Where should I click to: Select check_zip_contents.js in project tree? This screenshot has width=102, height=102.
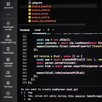pyautogui.click(x=44, y=21)
